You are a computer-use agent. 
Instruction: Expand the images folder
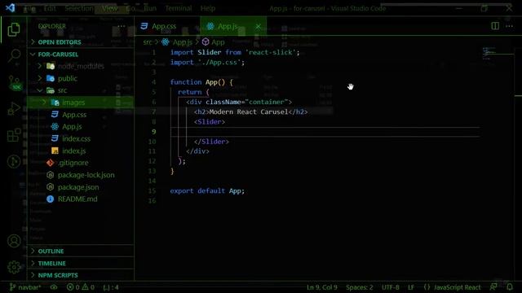coord(73,103)
